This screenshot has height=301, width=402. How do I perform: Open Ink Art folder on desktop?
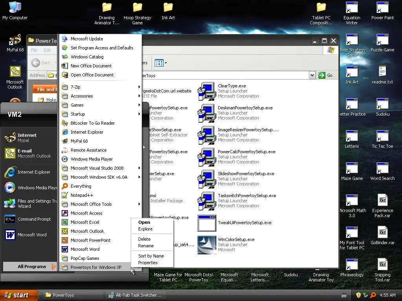click(x=168, y=11)
